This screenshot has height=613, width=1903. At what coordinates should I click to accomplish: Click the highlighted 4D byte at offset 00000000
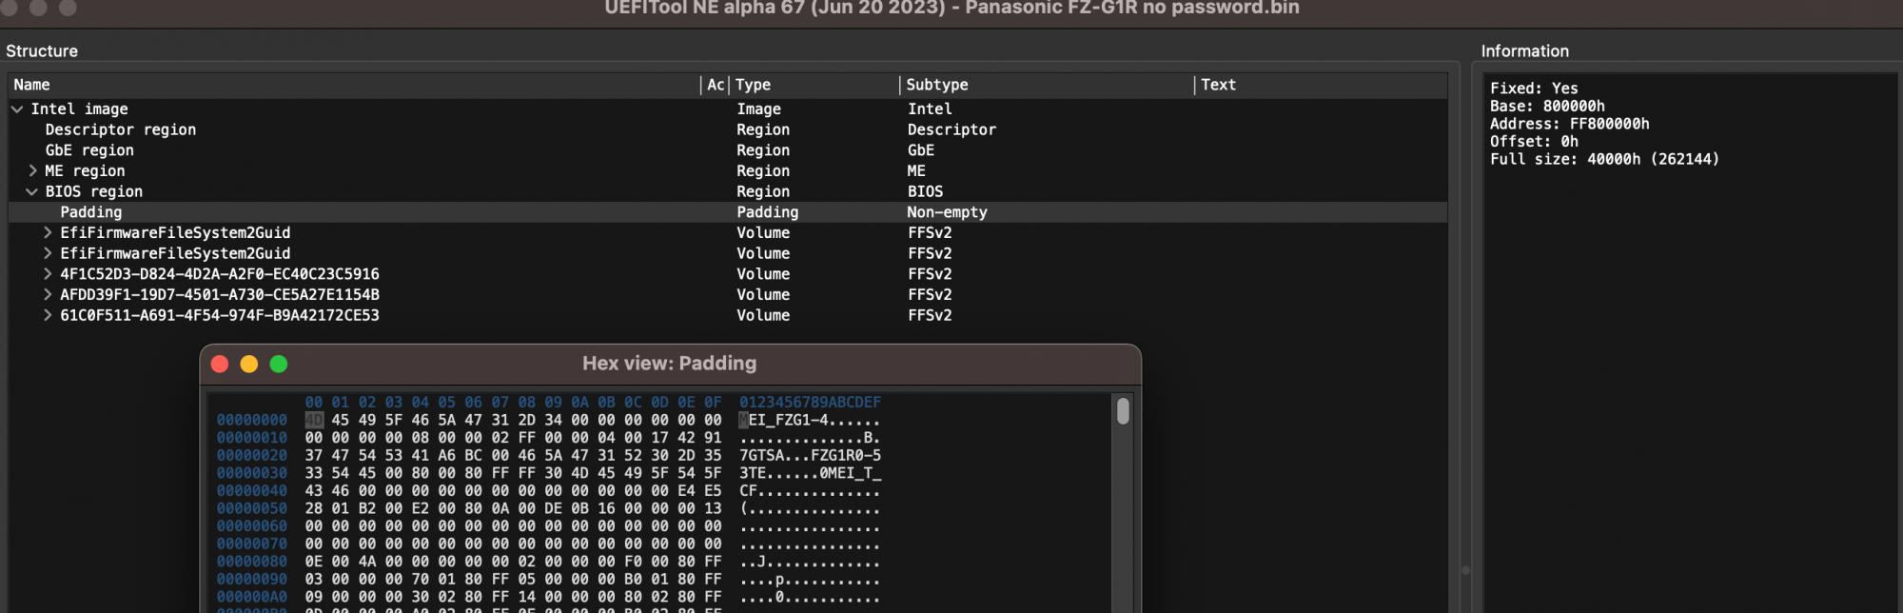point(314,420)
